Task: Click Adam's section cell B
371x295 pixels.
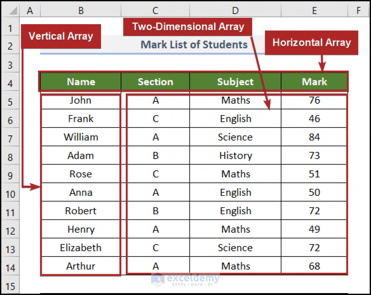Action: click(155, 155)
